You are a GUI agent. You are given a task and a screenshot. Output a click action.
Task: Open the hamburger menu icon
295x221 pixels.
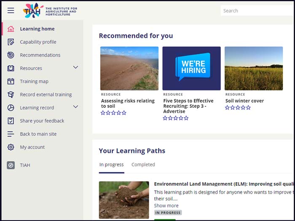pos(11,11)
